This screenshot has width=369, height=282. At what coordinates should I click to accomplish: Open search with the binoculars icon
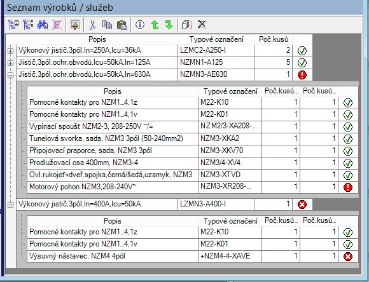(43, 24)
